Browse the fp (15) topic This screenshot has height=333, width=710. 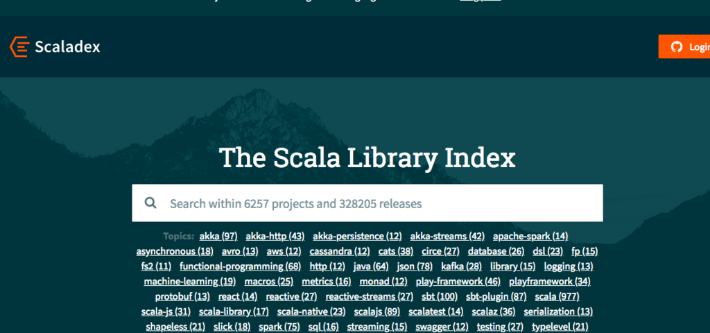(x=585, y=251)
